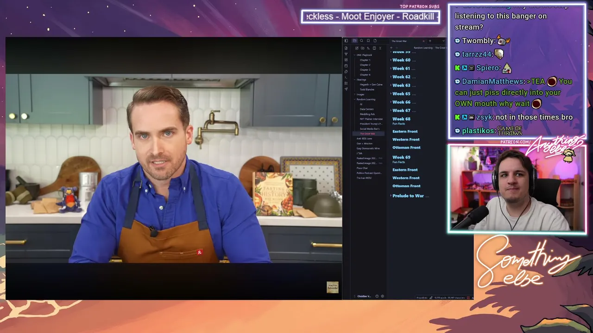Open the bookmarks panel in Obsidian
Screen dimensions: 593x333
click(x=368, y=41)
